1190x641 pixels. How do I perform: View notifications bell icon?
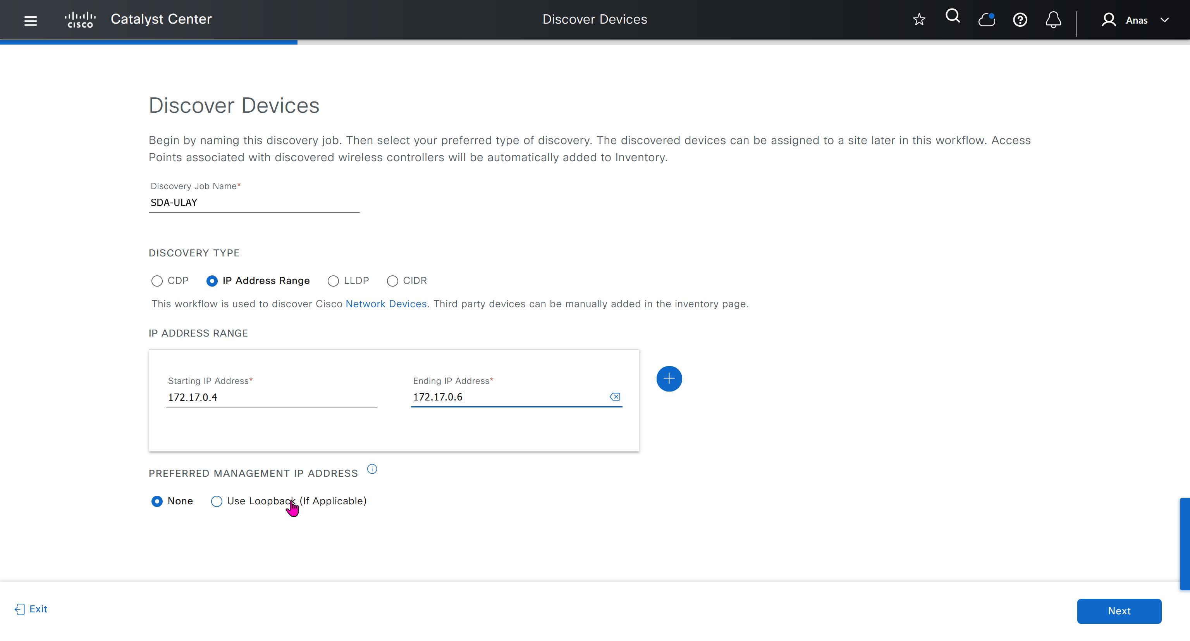click(1053, 20)
